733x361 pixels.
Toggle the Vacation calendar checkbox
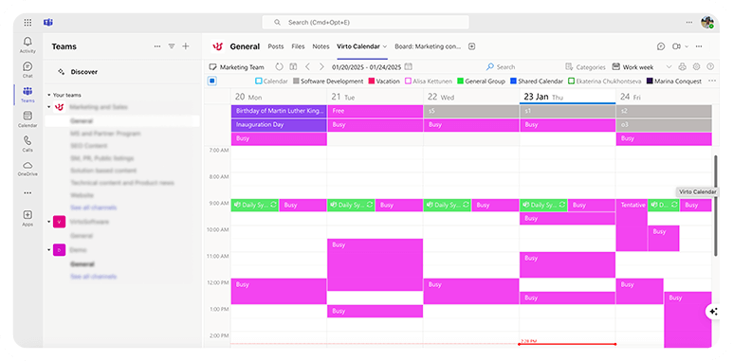(x=372, y=81)
